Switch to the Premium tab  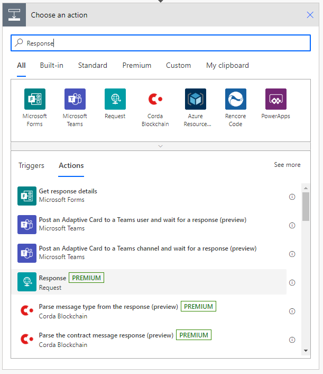pyautogui.click(x=137, y=65)
